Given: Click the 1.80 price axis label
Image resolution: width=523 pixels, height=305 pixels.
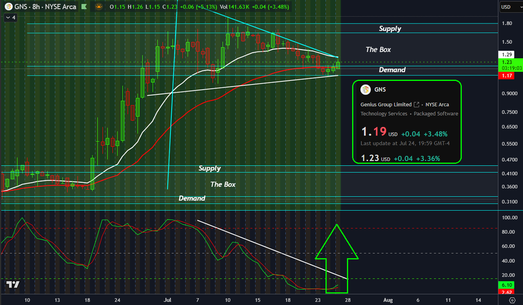Looking at the screenshot, I should tap(506, 23).
